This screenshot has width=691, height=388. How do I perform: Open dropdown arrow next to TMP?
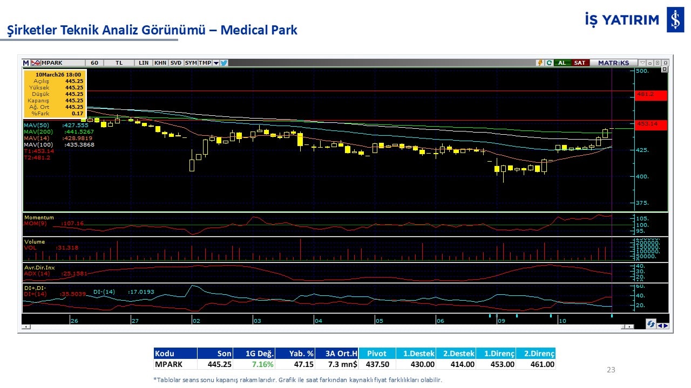(x=216, y=63)
